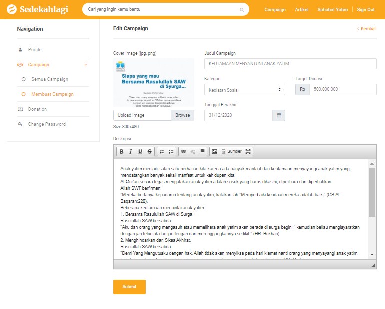The height and width of the screenshot is (309, 385).
Task: Switch the editor to Sumber source view
Action: 231,152
